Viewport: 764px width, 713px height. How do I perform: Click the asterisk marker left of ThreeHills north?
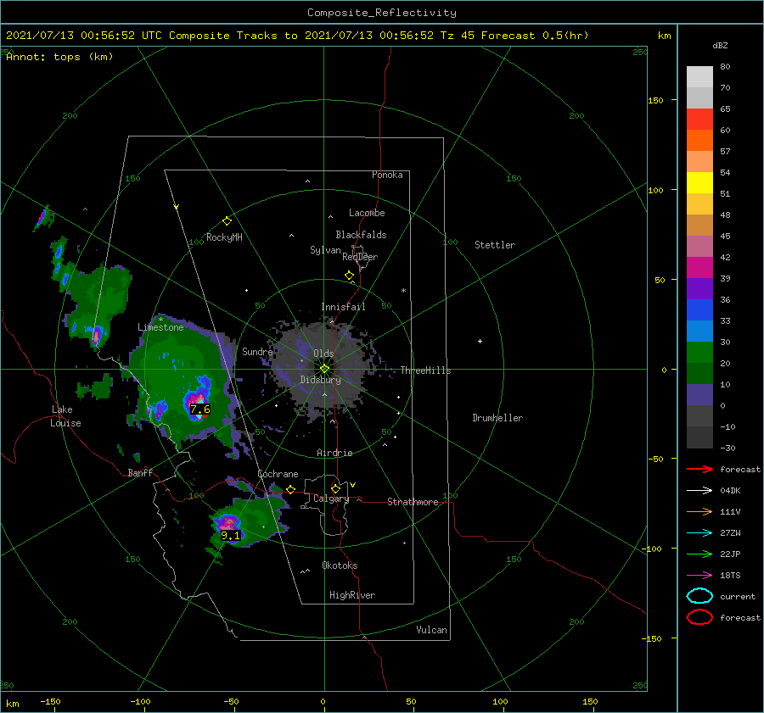tap(403, 291)
